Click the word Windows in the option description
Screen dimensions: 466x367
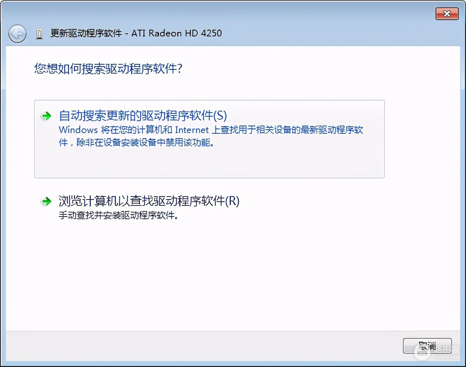coord(78,130)
